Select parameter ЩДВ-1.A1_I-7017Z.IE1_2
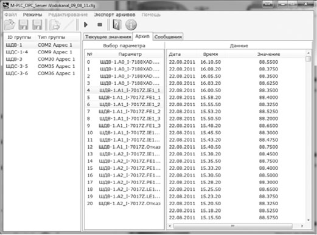 click(124, 104)
